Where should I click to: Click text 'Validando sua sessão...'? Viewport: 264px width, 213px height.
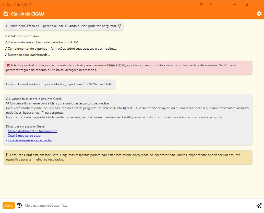point(25,36)
